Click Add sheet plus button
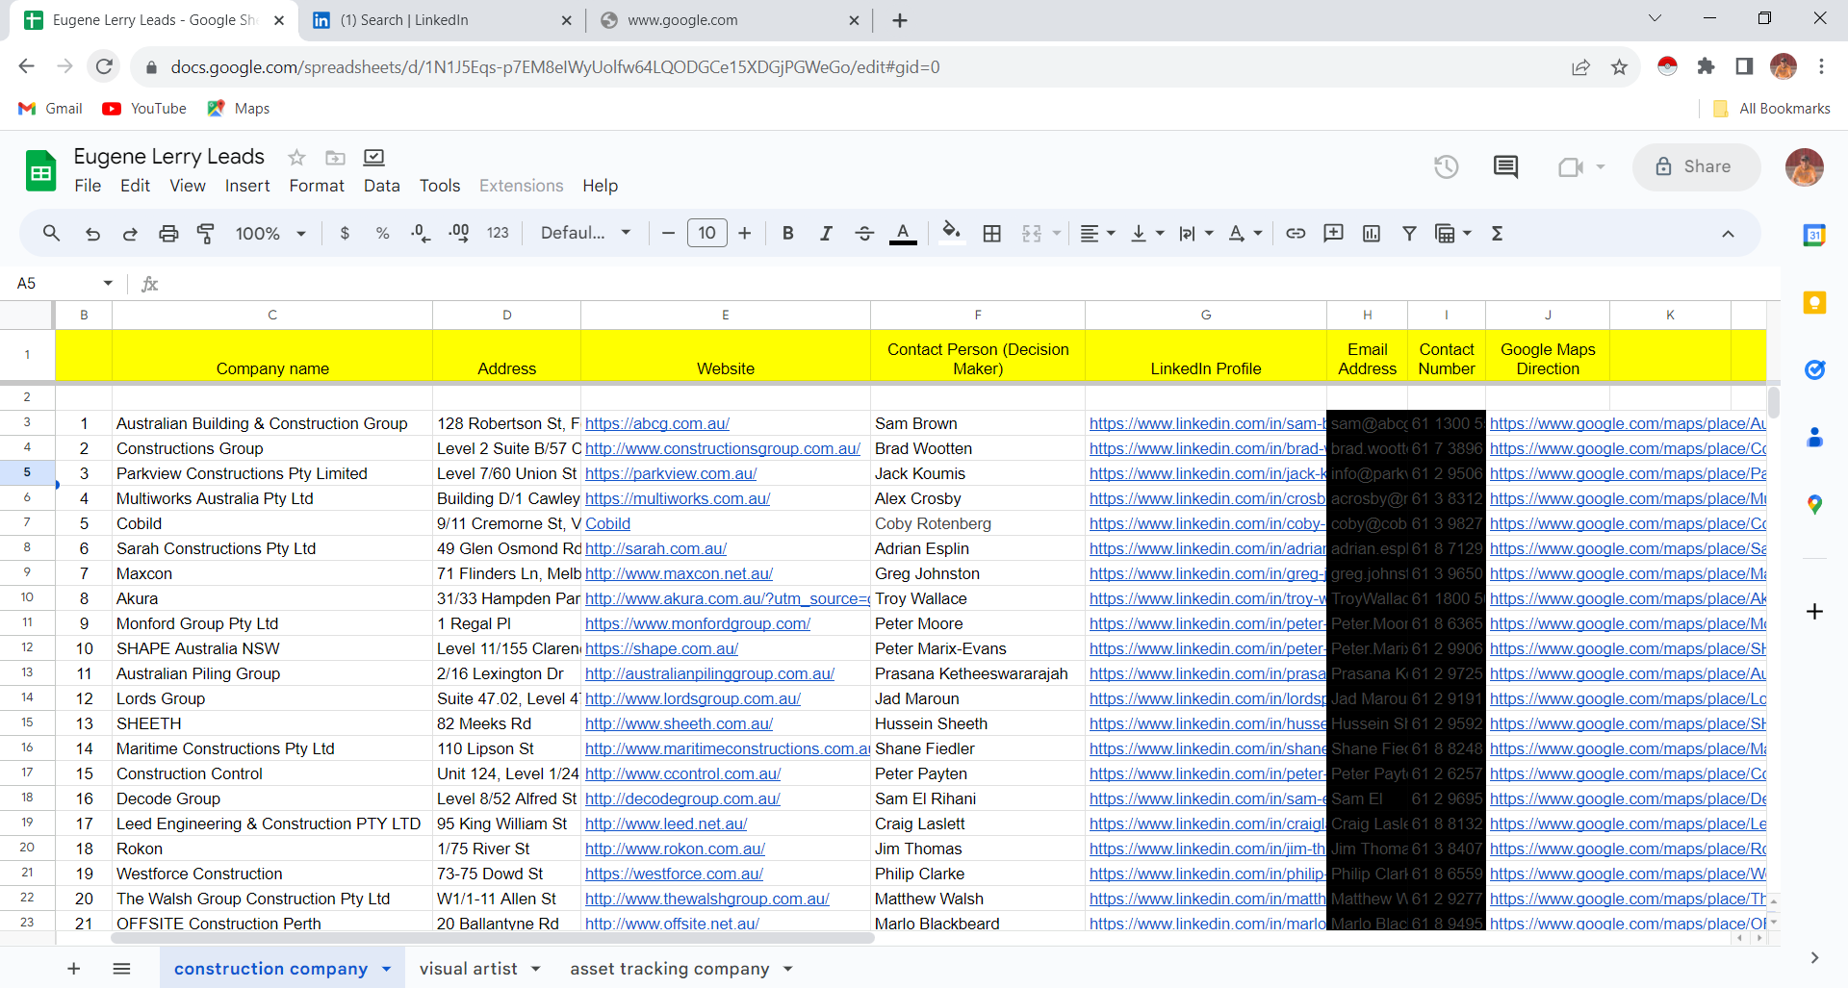The width and height of the screenshot is (1848, 988). point(74,969)
